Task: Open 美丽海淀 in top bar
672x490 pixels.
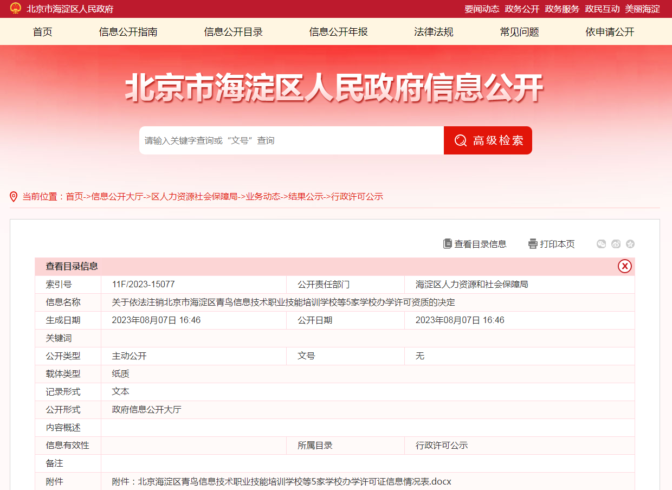Action: (642, 9)
